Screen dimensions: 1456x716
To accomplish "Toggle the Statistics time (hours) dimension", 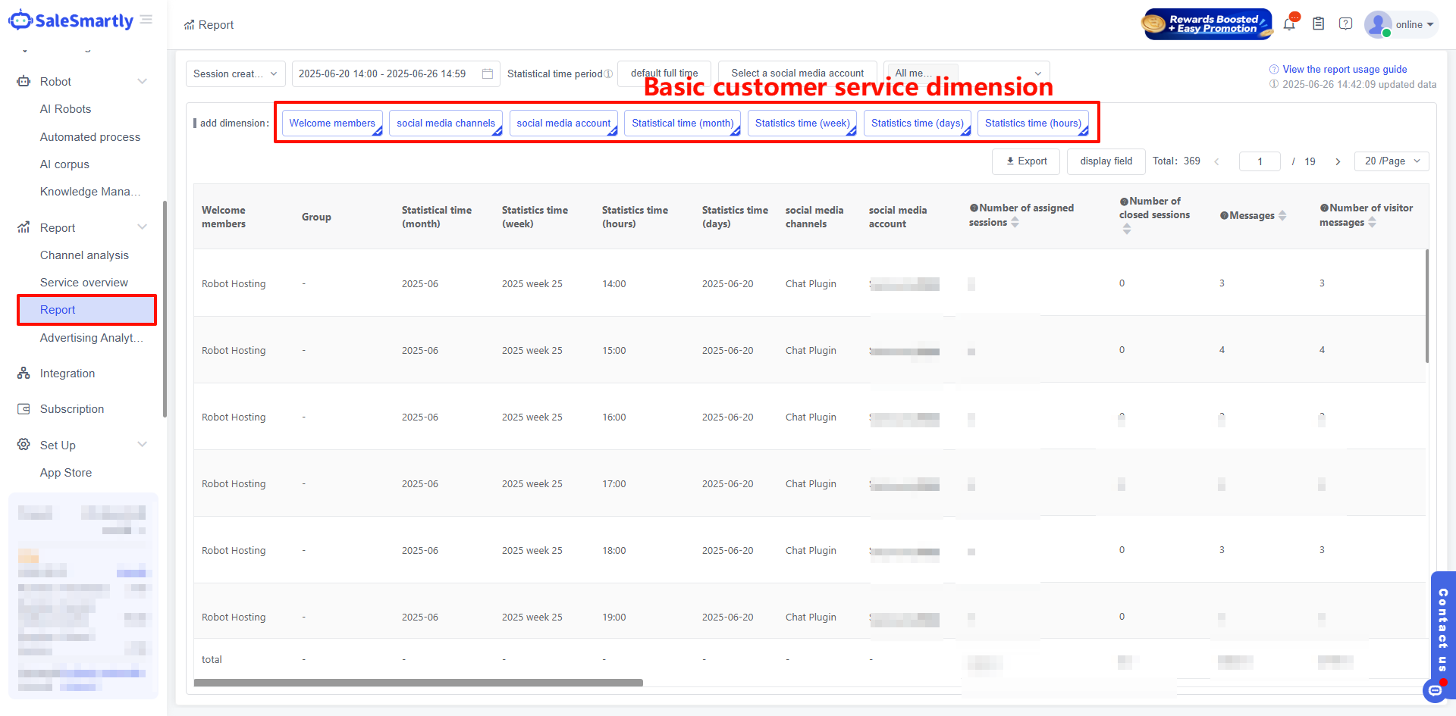I will (1033, 124).
